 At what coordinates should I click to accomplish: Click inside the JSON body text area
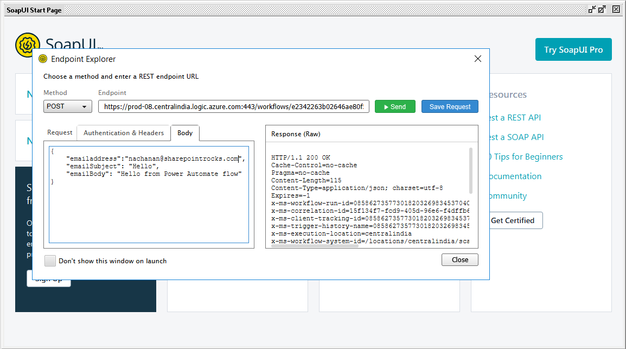pyautogui.click(x=149, y=194)
